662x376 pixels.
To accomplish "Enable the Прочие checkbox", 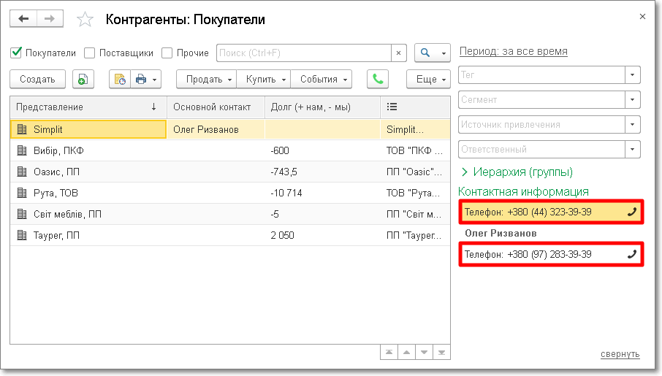I will 167,53.
